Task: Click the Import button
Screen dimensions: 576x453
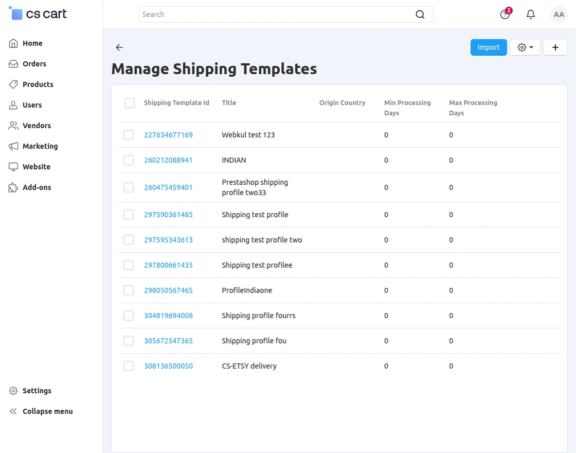Action: click(489, 47)
